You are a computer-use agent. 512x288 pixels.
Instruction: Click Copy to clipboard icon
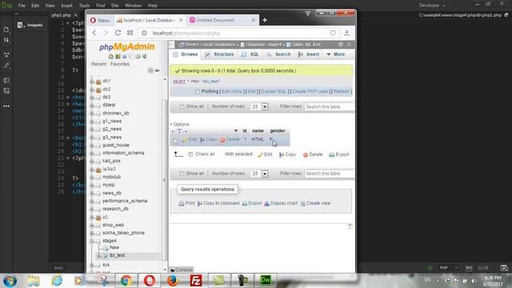199,203
